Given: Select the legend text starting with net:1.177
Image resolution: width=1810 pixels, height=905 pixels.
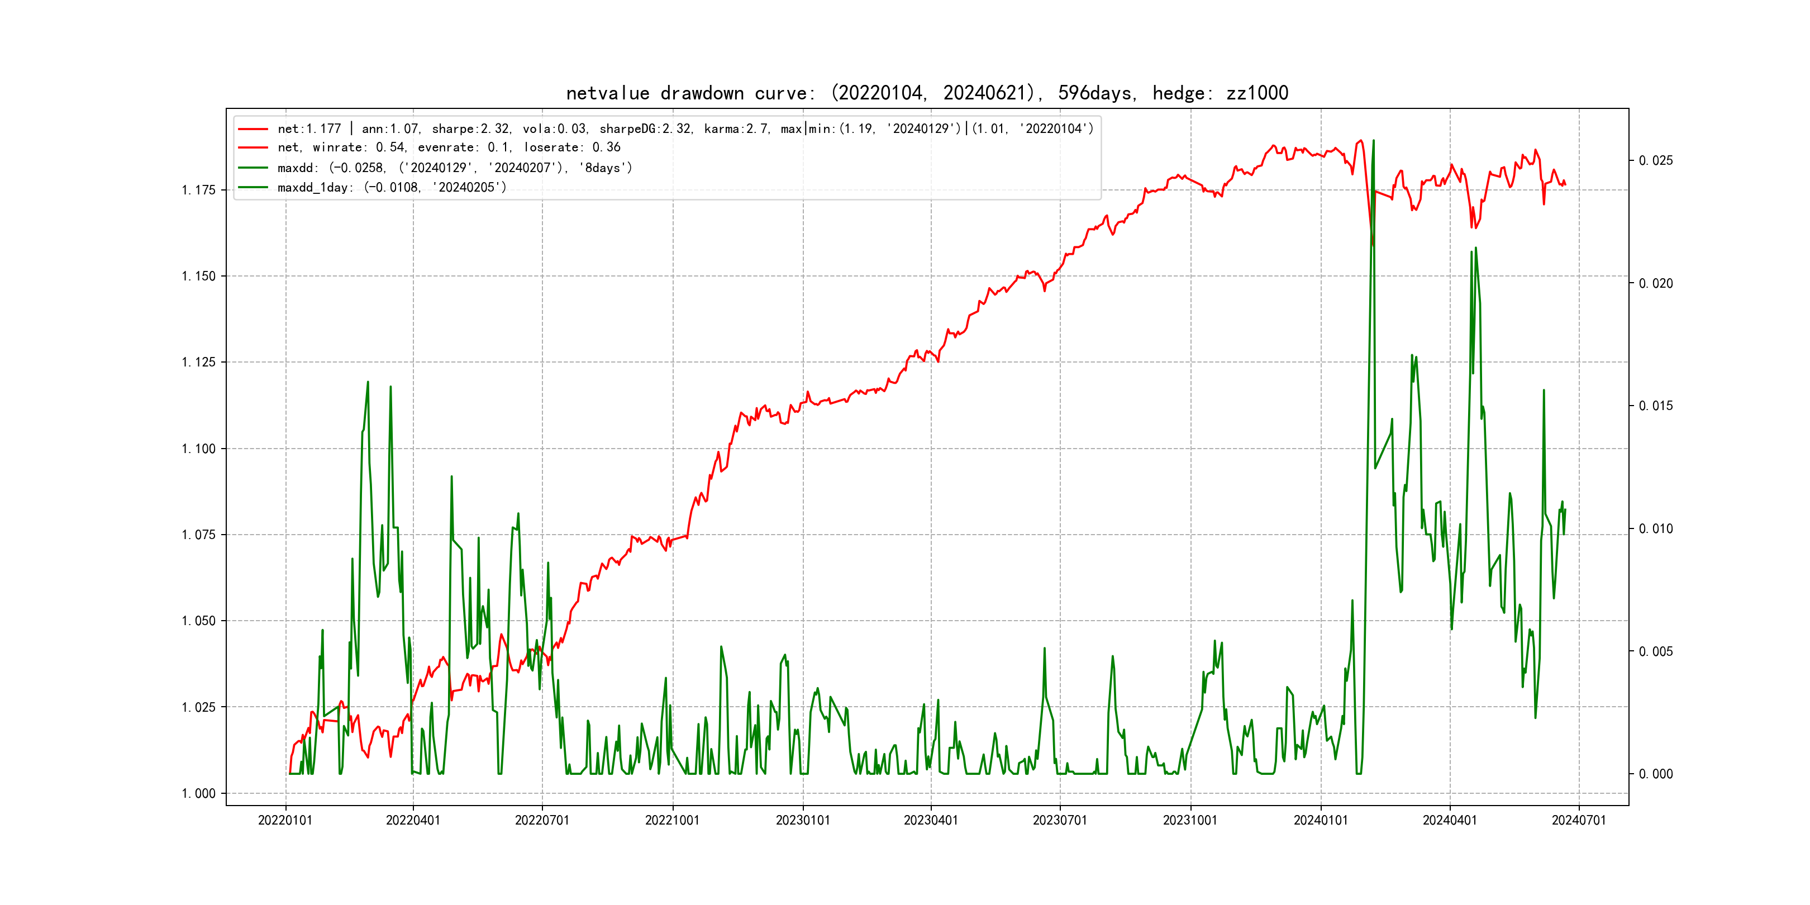Looking at the screenshot, I should click(x=685, y=129).
